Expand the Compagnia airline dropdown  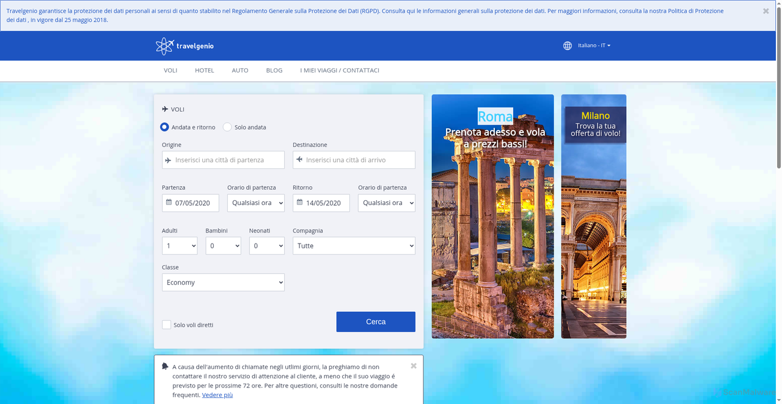[354, 246]
